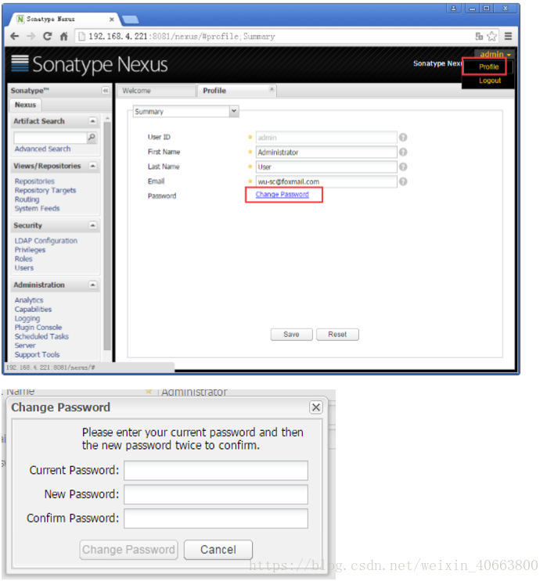Open a new browser tab
Screen dimensions: 547x581
coord(130,20)
